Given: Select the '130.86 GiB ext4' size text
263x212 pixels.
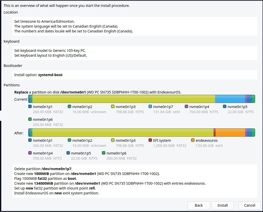Looking at the screenshot, I should coord(209,145).
